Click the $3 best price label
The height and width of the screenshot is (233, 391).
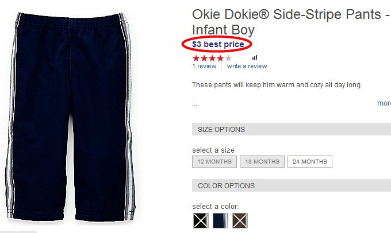pyautogui.click(x=218, y=44)
